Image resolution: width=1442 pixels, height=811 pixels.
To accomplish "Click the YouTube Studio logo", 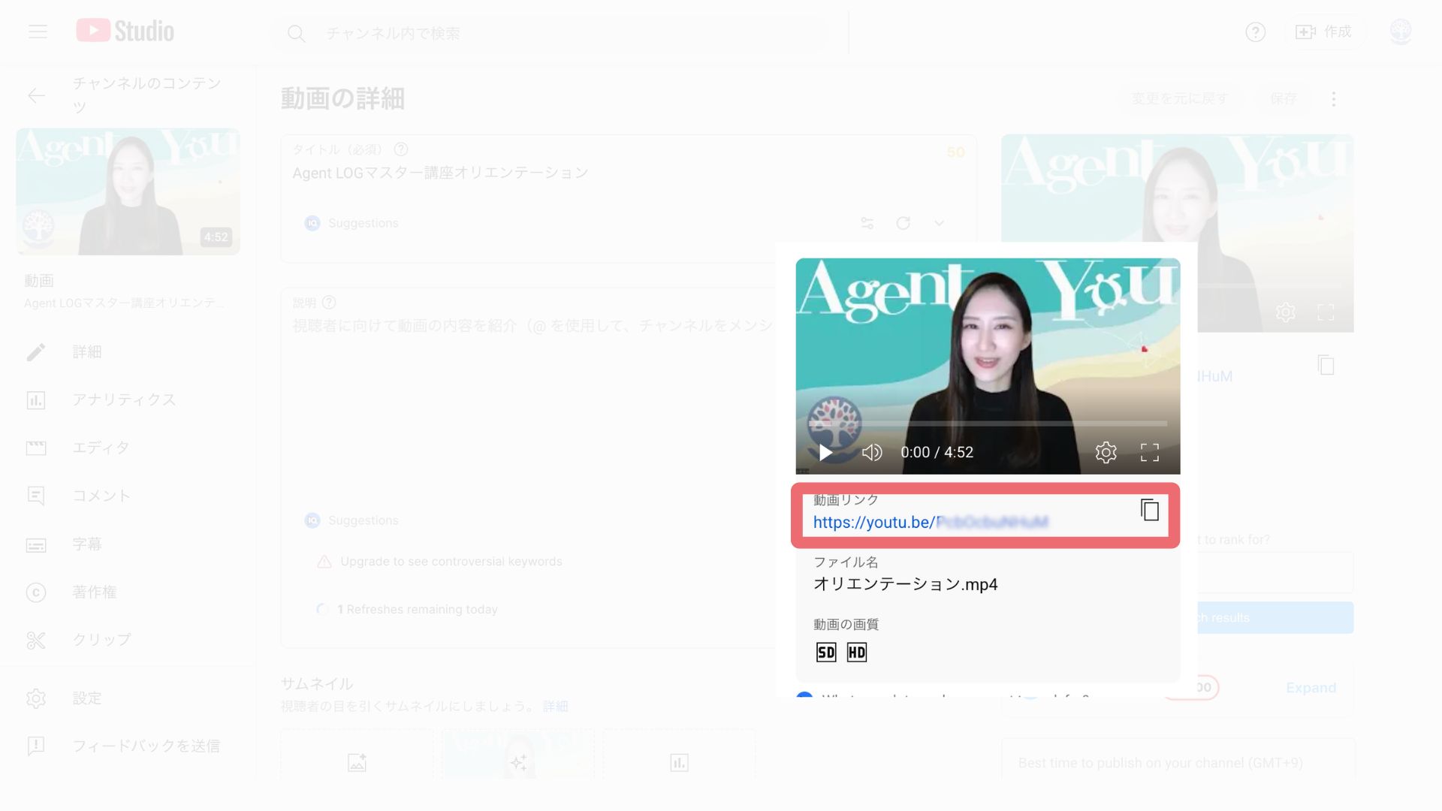I will click(125, 31).
